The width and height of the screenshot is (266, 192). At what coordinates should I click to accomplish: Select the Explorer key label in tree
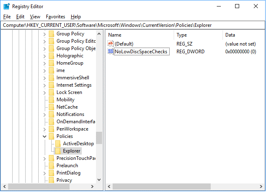point(72,151)
